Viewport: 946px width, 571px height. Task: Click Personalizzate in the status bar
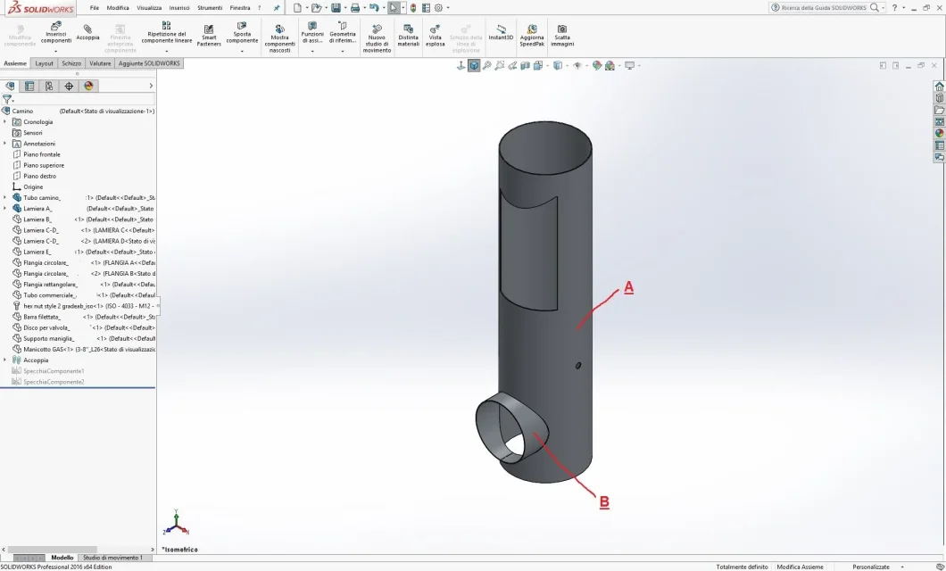(870, 567)
